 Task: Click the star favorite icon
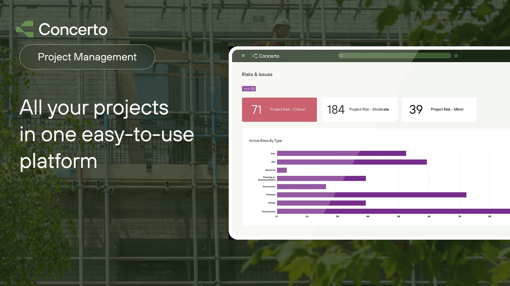tap(456, 56)
